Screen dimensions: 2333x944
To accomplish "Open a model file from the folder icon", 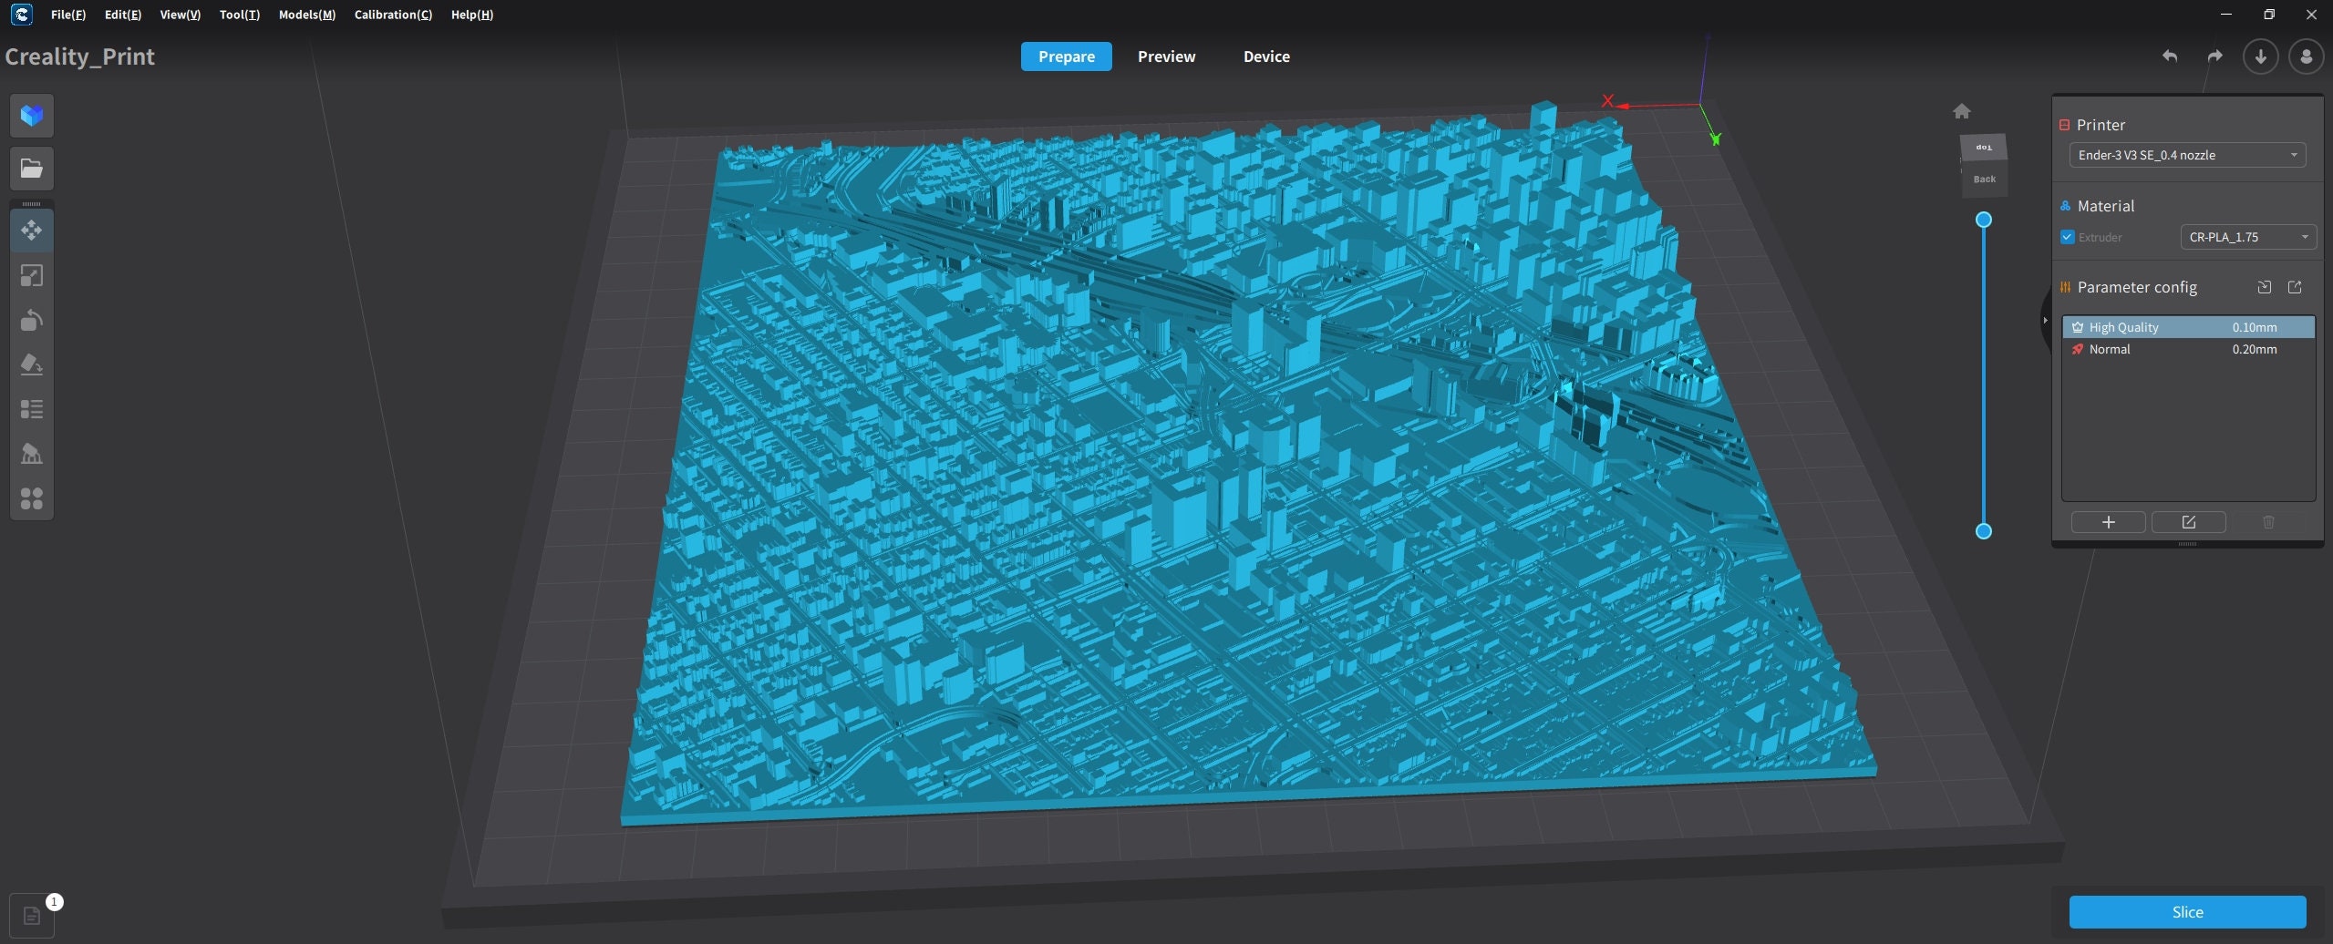I will tap(32, 168).
